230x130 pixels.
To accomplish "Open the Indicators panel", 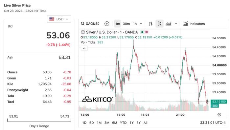I will 194,24.
